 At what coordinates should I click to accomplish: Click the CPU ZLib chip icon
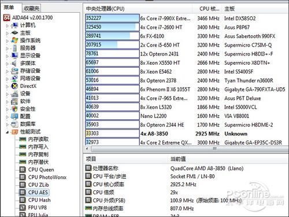(23, 185)
